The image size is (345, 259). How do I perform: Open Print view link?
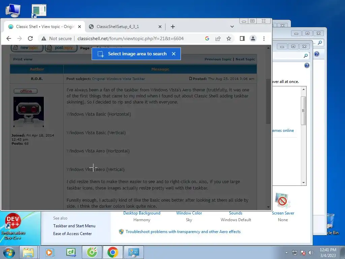tap(23, 59)
